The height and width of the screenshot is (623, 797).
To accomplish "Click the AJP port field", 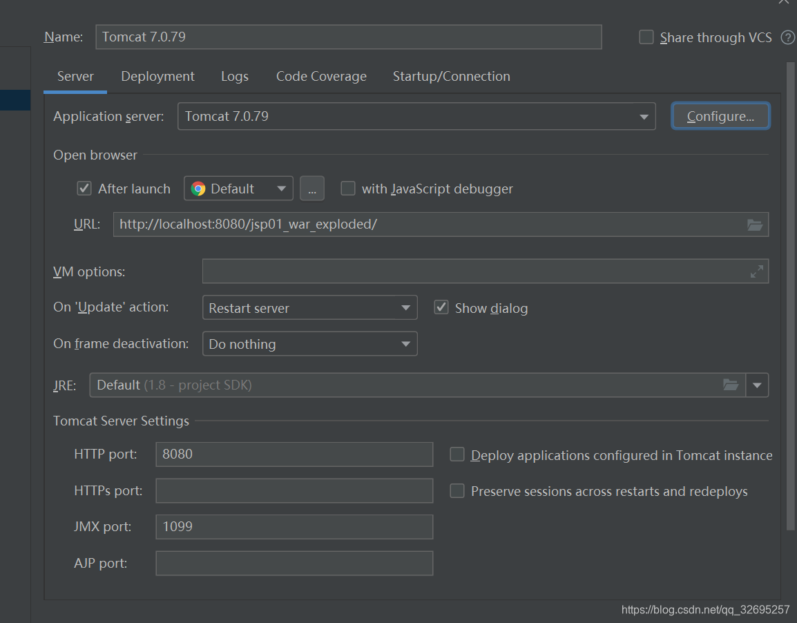I will coord(294,564).
